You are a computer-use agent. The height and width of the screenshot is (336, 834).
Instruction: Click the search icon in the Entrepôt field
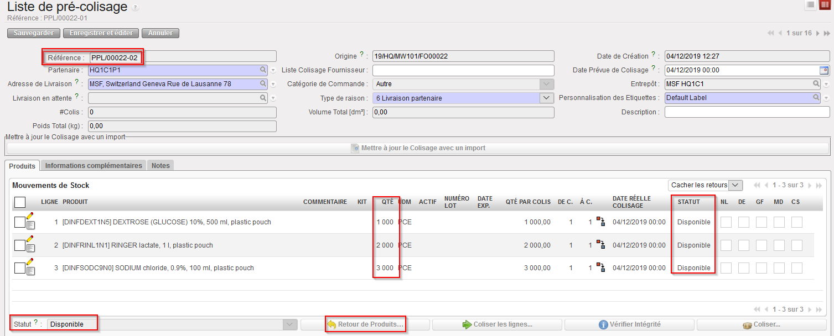(816, 84)
